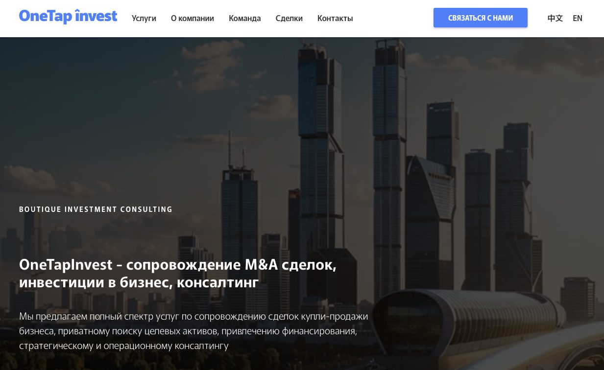
Task: Open the Услуги menu item
Action: click(144, 18)
